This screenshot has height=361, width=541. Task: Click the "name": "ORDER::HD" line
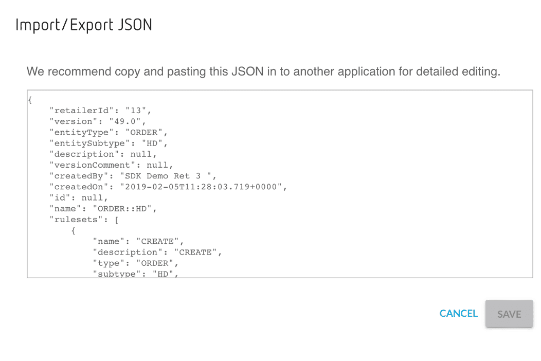tap(103, 209)
